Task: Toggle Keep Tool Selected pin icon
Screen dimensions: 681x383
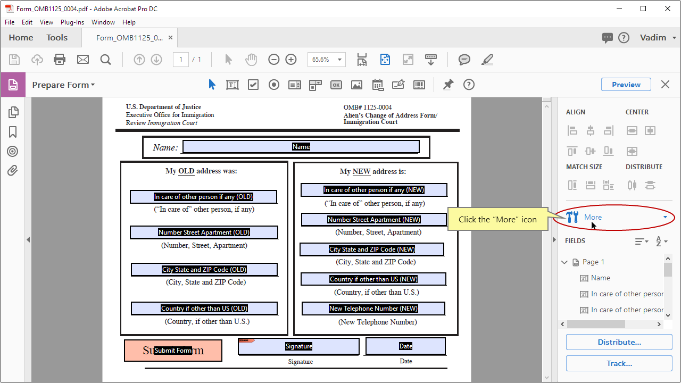Action: pyautogui.click(x=447, y=85)
